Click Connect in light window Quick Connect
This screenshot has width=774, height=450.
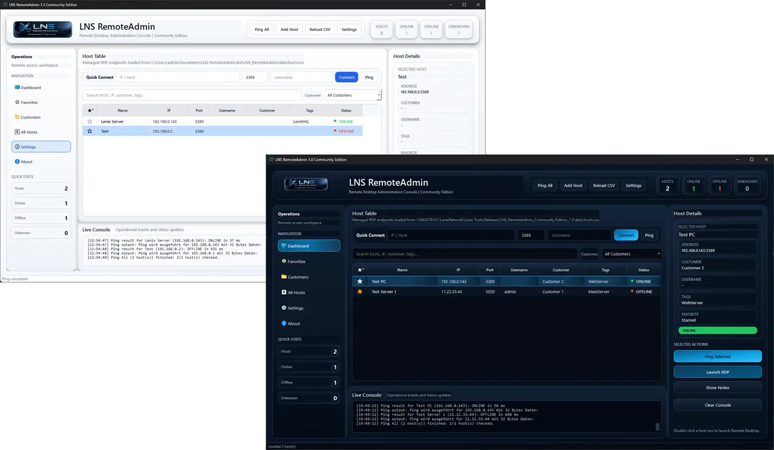coord(346,77)
